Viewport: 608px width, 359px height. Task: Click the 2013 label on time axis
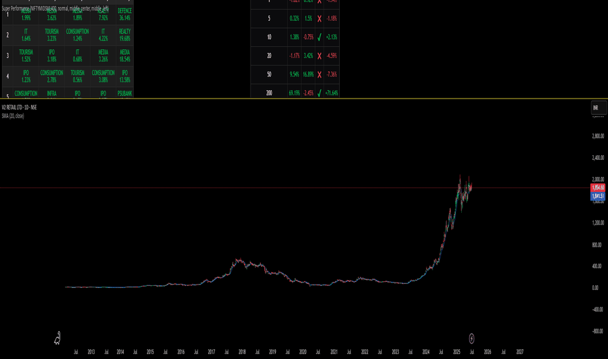tap(91, 352)
